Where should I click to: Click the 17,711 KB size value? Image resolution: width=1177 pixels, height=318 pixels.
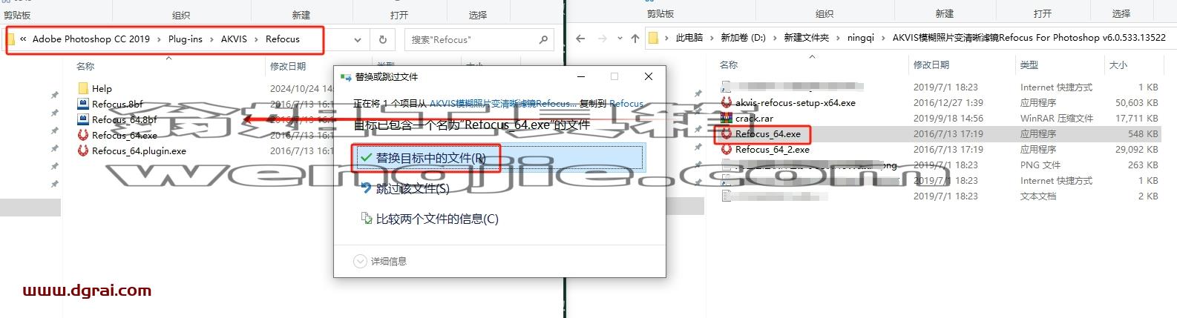click(x=1136, y=118)
